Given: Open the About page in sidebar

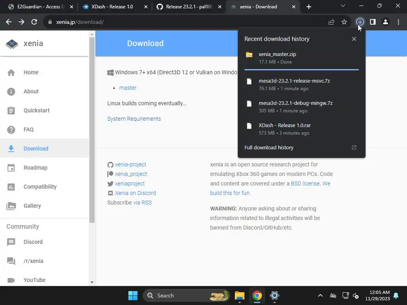Looking at the screenshot, I should (x=44, y=92).
